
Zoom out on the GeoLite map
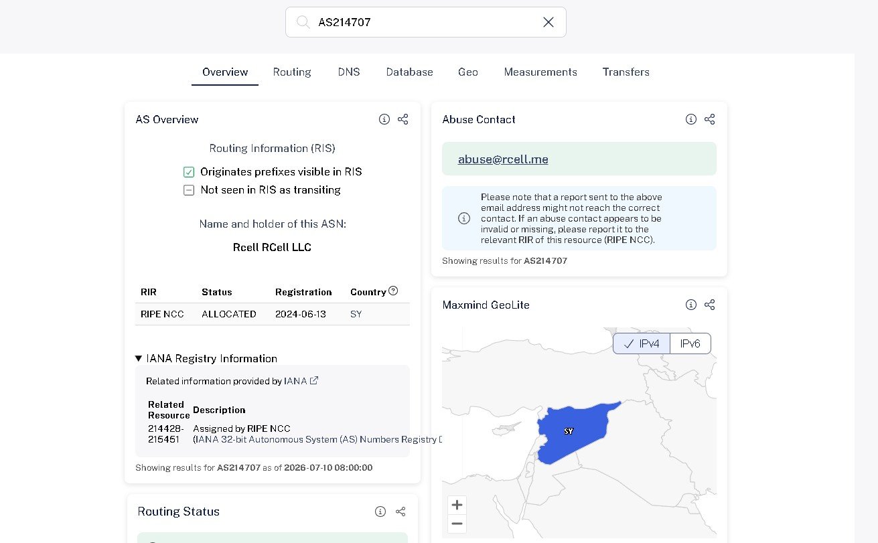tap(457, 524)
